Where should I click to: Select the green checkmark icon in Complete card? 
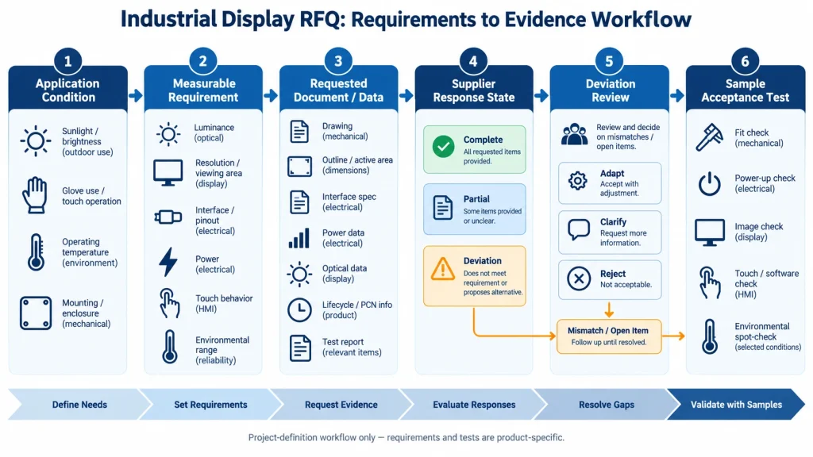443,147
